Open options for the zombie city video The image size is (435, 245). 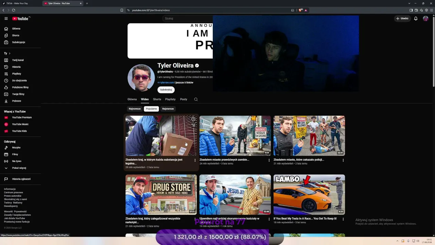[x=269, y=160]
